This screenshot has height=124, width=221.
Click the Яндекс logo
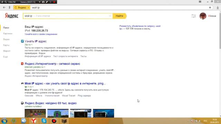pos(11,16)
